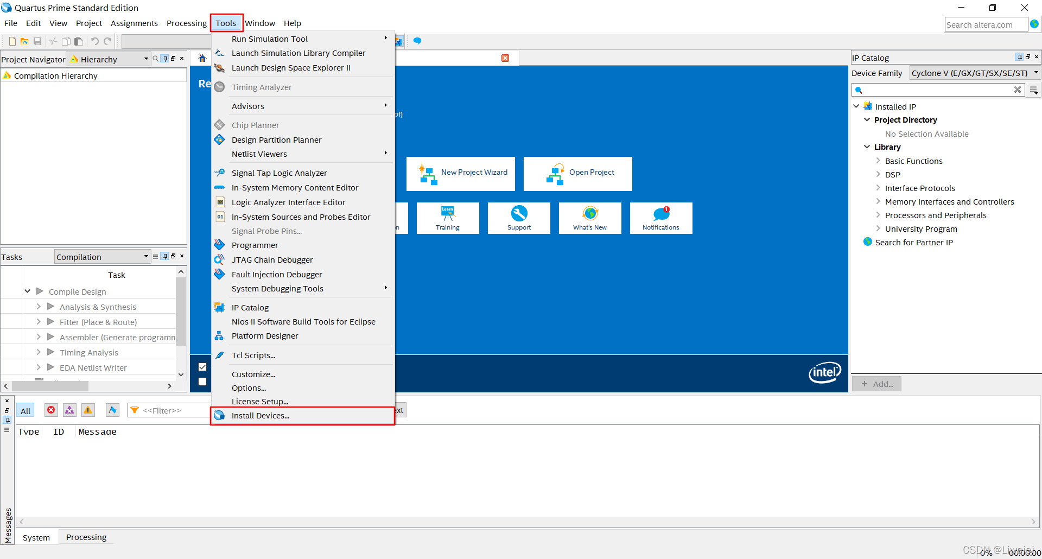This screenshot has height=559, width=1042.
Task: Show error messages filter icon
Action: tap(51, 410)
